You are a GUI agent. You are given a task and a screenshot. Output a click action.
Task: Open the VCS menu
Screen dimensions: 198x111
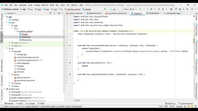click(68, 5)
